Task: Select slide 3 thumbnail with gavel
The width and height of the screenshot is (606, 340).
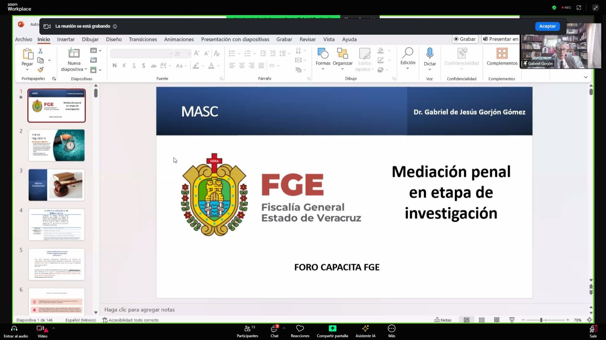Action: (x=56, y=185)
